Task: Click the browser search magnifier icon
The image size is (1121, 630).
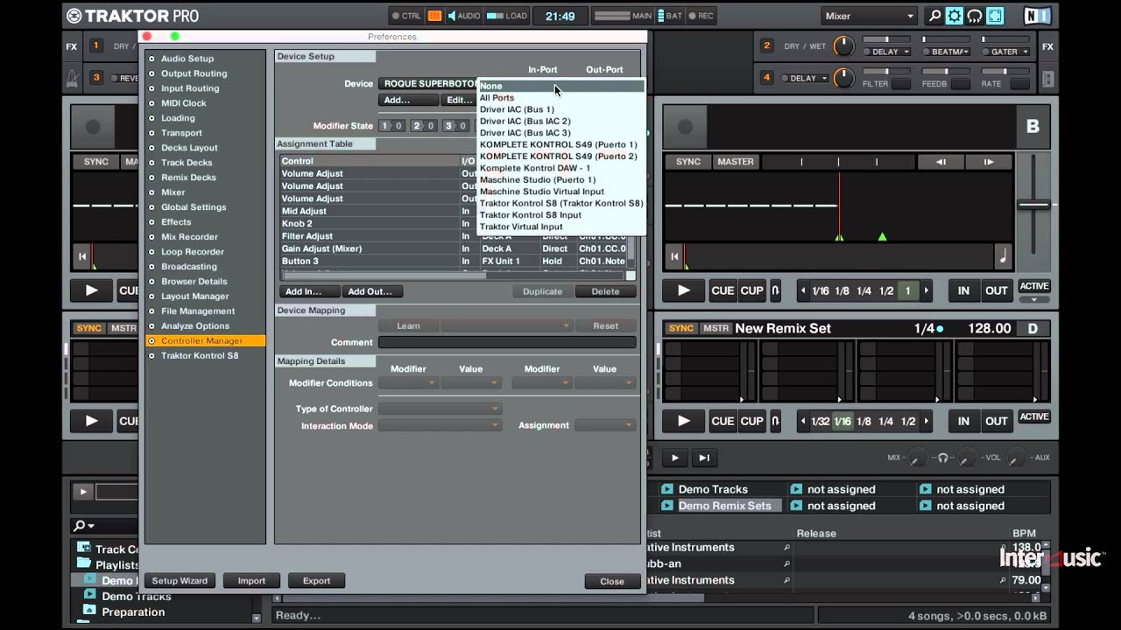Action: point(81,526)
